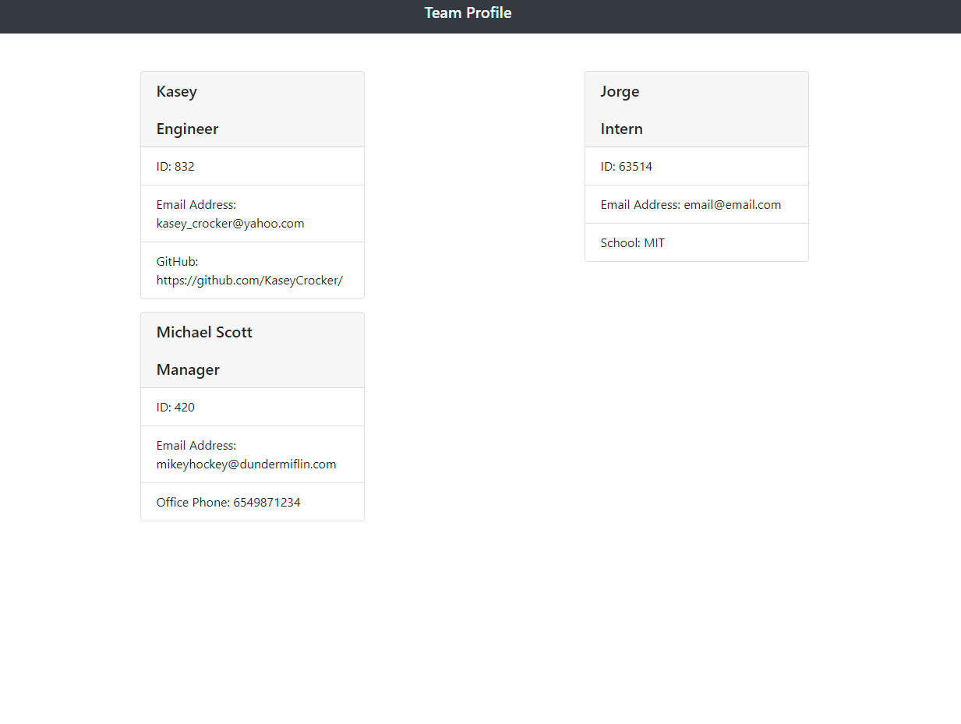Click Kasey's Email Address row
Screen dimensions: 961x724
252,214
